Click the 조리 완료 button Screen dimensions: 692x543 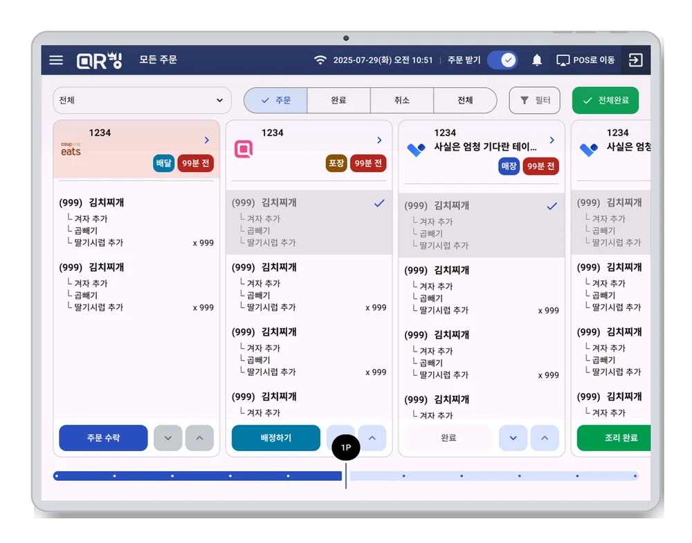614,438
